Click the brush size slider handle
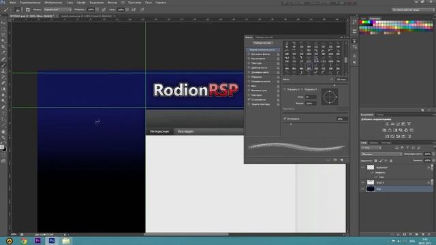 334,85
